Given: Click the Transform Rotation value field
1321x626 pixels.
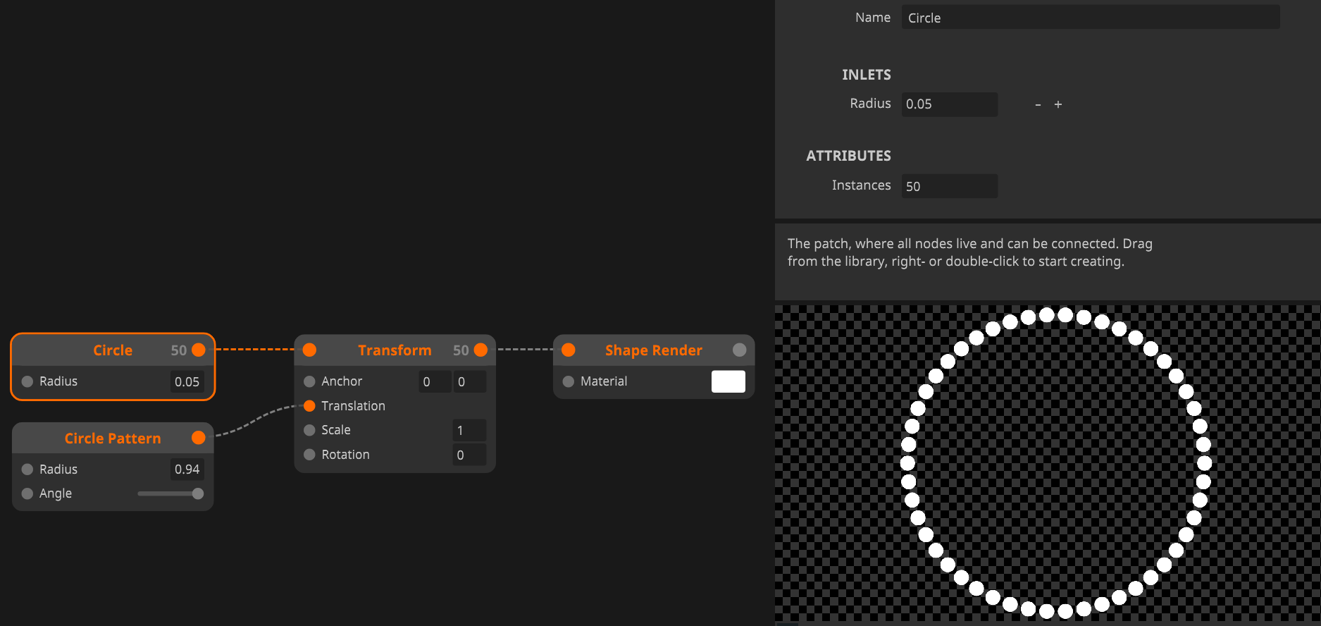Looking at the screenshot, I should point(469,455).
